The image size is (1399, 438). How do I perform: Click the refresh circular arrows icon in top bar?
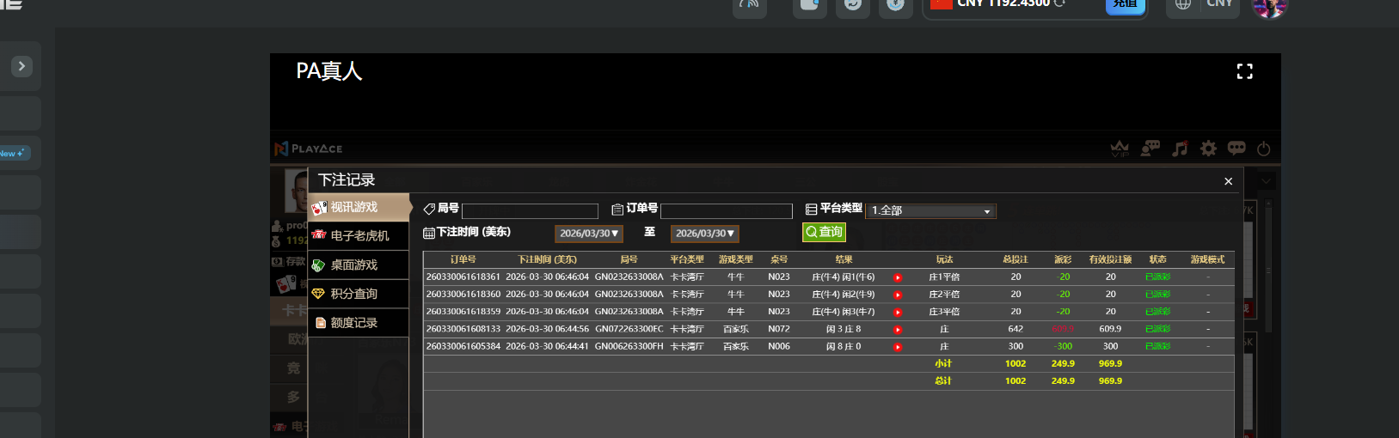pos(853,4)
